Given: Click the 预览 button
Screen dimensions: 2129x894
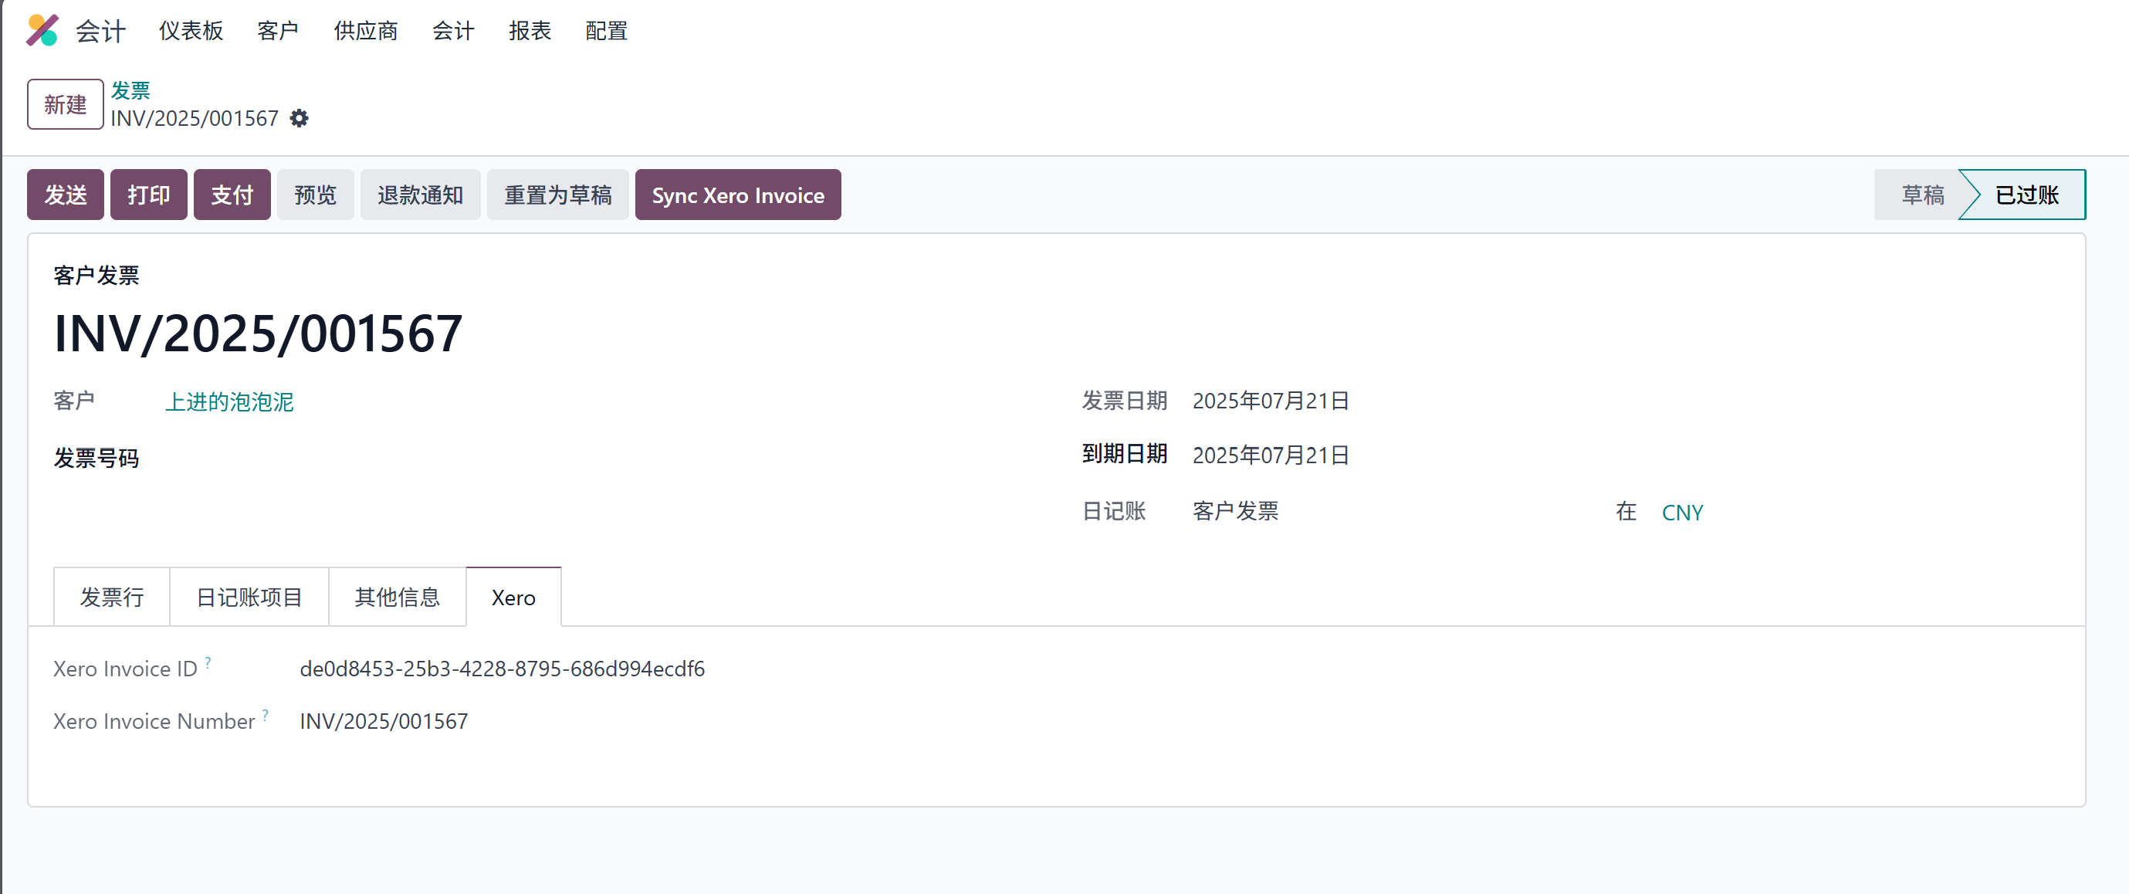Looking at the screenshot, I should click(x=316, y=195).
